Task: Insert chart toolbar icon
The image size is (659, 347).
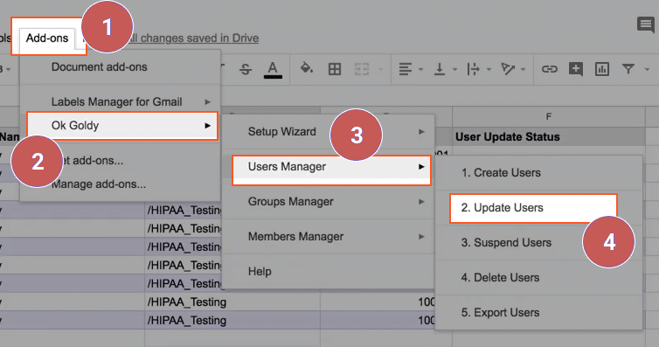Action: (x=602, y=69)
